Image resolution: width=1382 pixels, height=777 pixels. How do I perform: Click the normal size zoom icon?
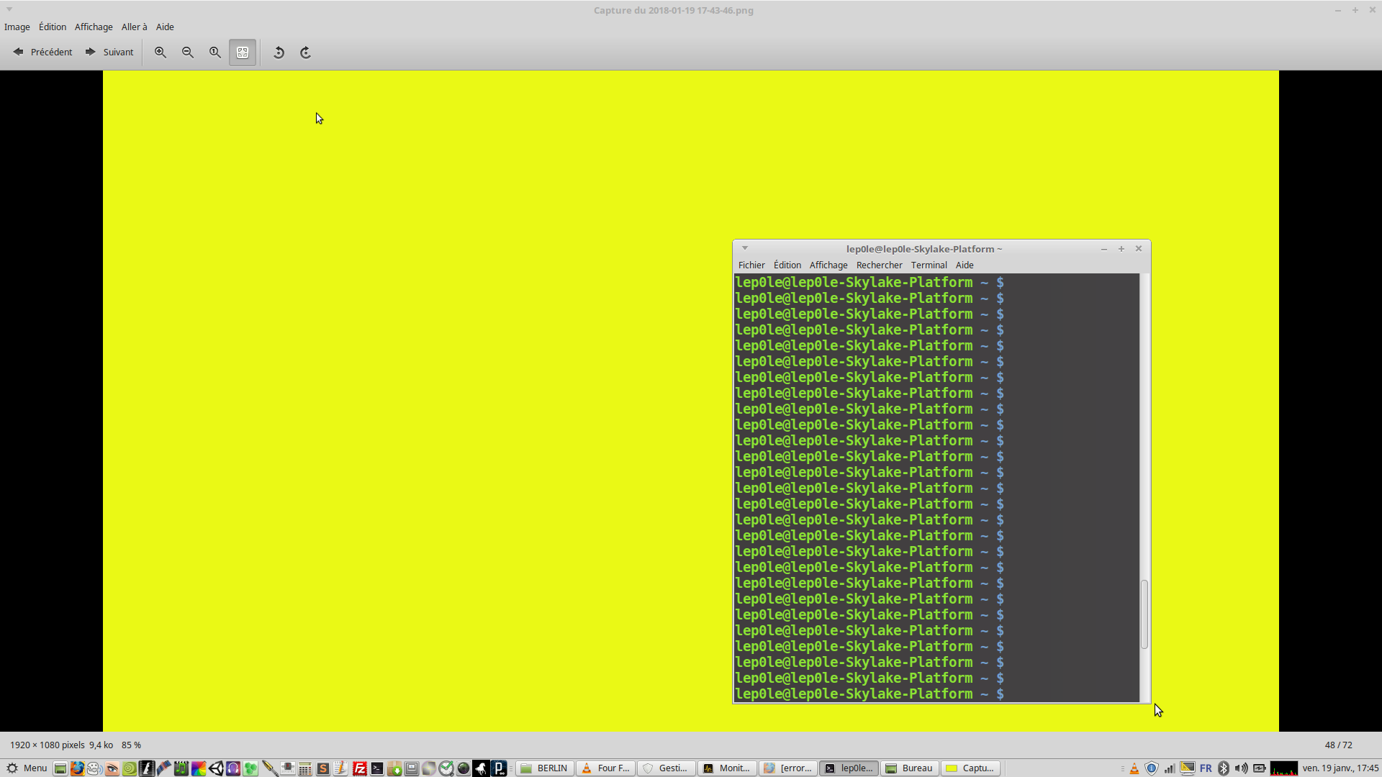(215, 53)
